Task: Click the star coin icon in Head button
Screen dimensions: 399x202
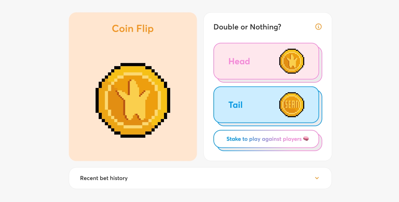Action: (x=292, y=61)
